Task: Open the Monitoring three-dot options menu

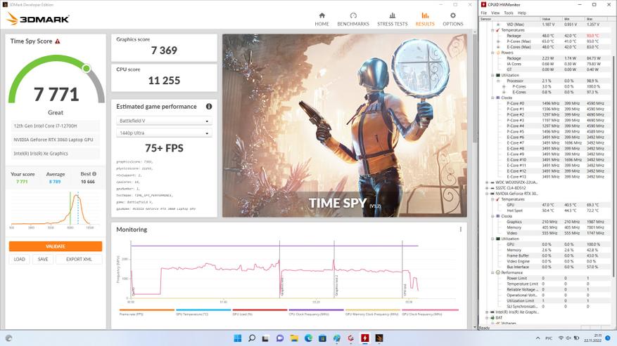Action: 460,229
